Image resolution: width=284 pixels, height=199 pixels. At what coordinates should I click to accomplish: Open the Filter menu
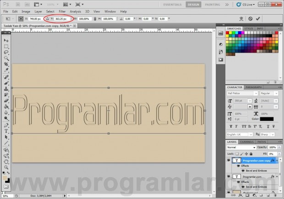[62, 11]
